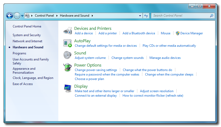221x127 pixels.
Task: Open the recent pages dropdown arrow
Action: coord(22,16)
